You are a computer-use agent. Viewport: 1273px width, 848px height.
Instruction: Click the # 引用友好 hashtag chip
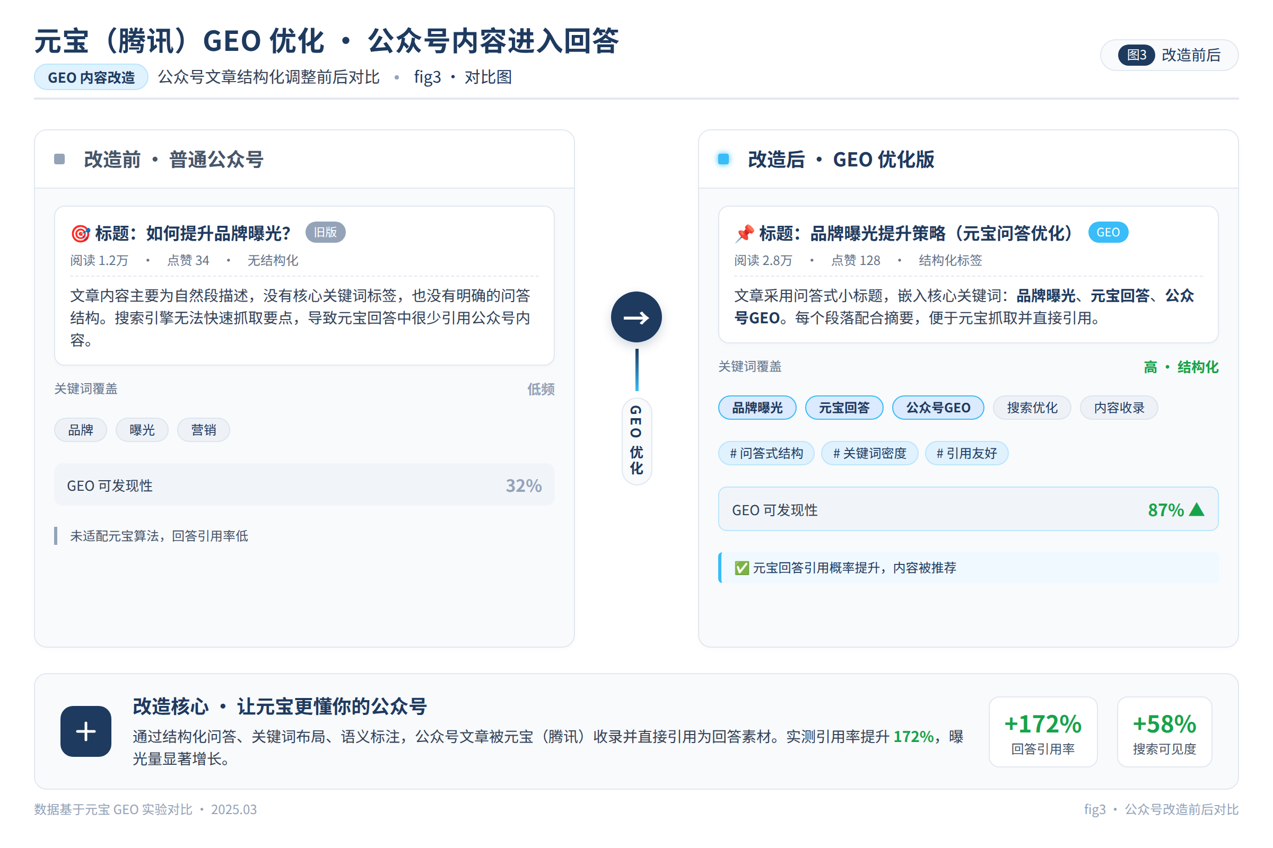966,453
